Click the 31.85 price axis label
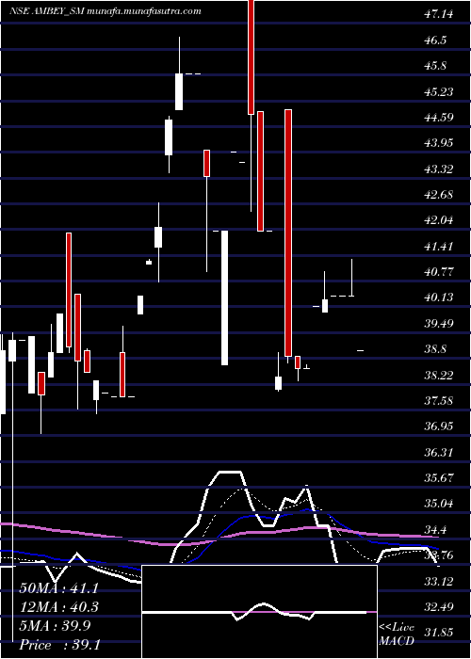 (438, 633)
